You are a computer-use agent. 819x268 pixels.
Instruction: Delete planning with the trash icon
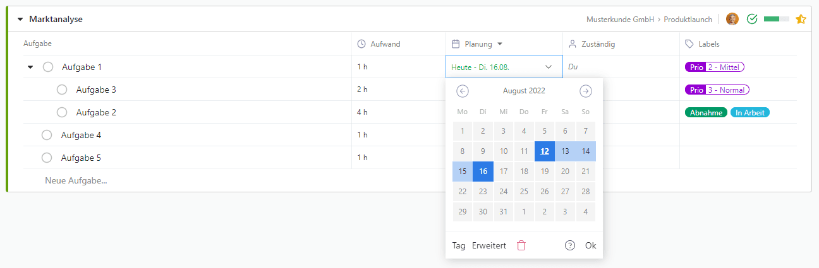coord(521,246)
